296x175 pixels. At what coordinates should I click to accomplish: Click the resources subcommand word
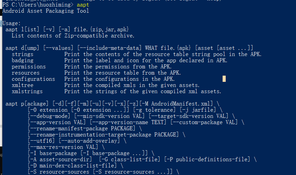coord(25,73)
